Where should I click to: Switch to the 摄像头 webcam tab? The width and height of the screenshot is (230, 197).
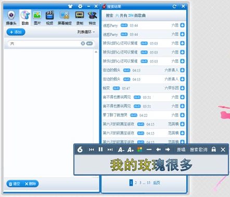11,18
